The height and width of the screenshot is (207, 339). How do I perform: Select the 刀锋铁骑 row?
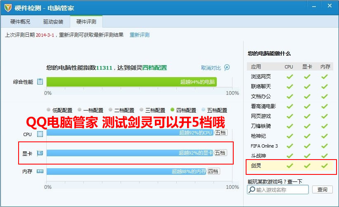click(290, 126)
